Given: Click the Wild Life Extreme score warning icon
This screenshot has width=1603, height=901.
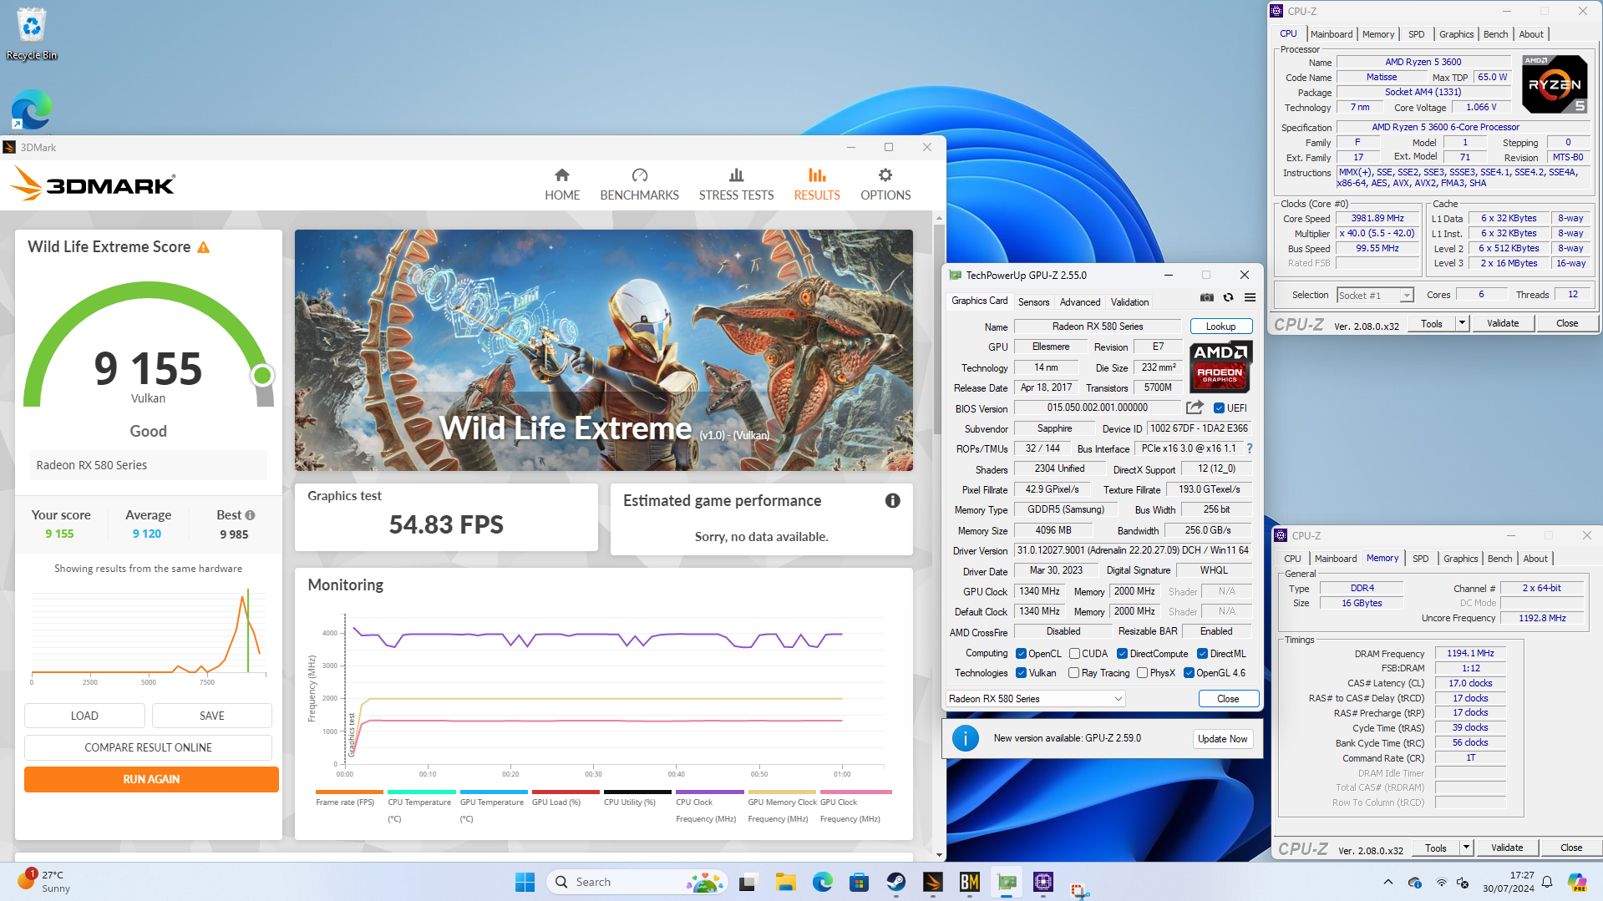Looking at the screenshot, I should [x=203, y=247].
